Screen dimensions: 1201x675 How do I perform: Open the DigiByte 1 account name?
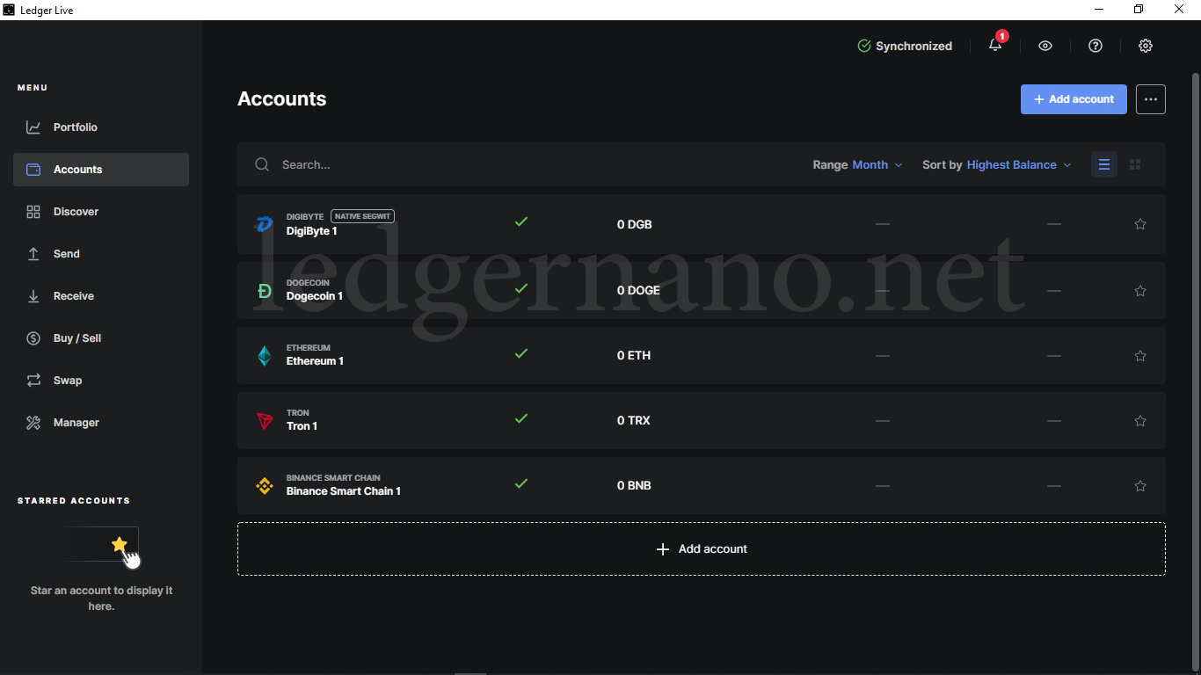[311, 231]
